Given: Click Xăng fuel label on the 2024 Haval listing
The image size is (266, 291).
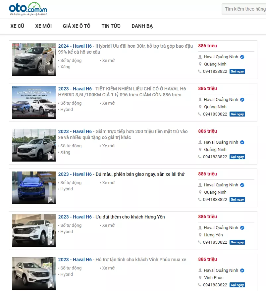Looking at the screenshot, I should click(65, 67).
